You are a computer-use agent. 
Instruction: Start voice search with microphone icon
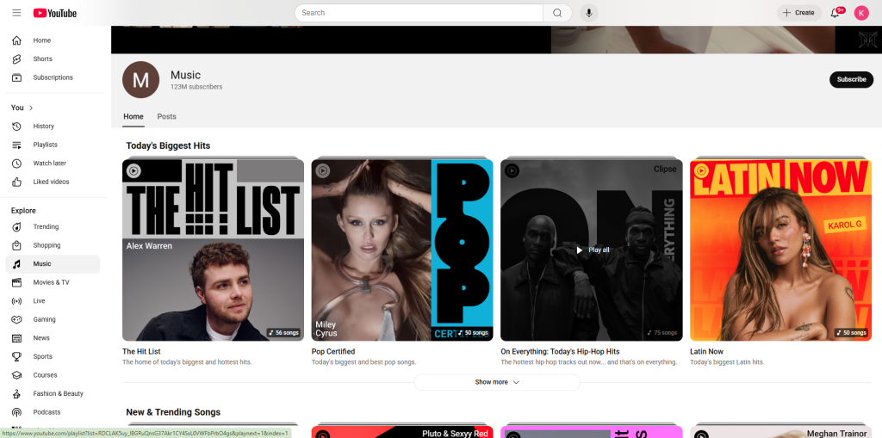pyautogui.click(x=589, y=13)
